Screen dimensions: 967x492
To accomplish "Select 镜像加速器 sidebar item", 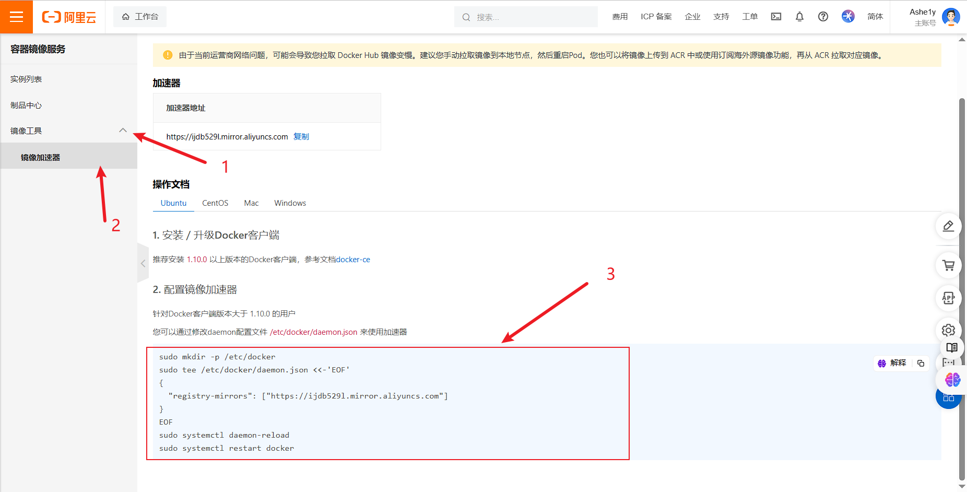I will coord(68,157).
